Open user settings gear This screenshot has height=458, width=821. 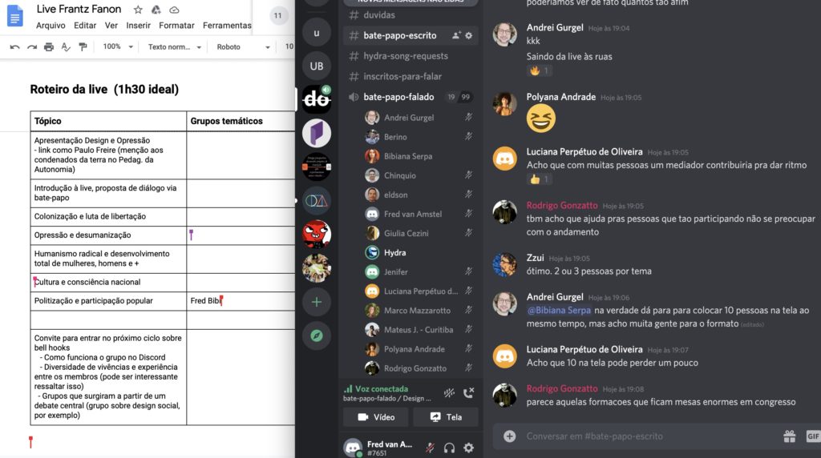coord(468,448)
